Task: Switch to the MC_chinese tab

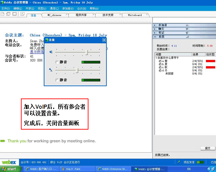Action: (x=54, y=15)
